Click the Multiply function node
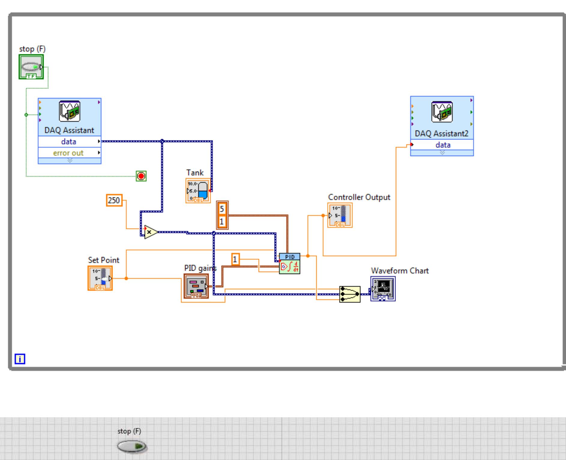Viewport: 566px width, 460px height. [x=151, y=232]
